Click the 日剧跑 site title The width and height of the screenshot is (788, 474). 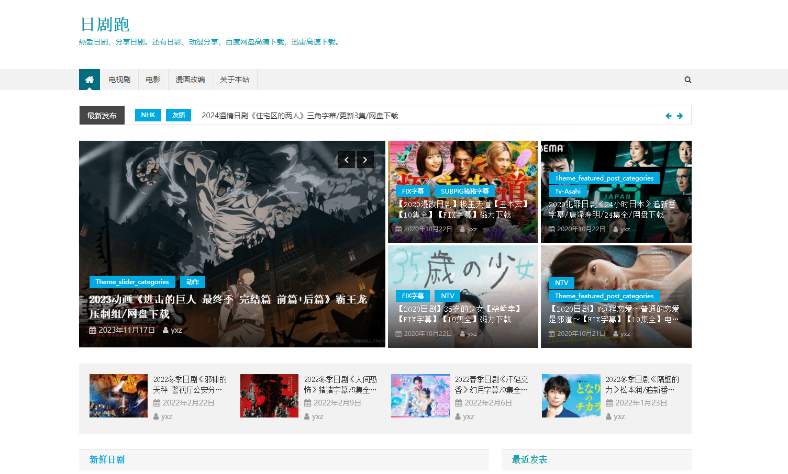coord(105,24)
